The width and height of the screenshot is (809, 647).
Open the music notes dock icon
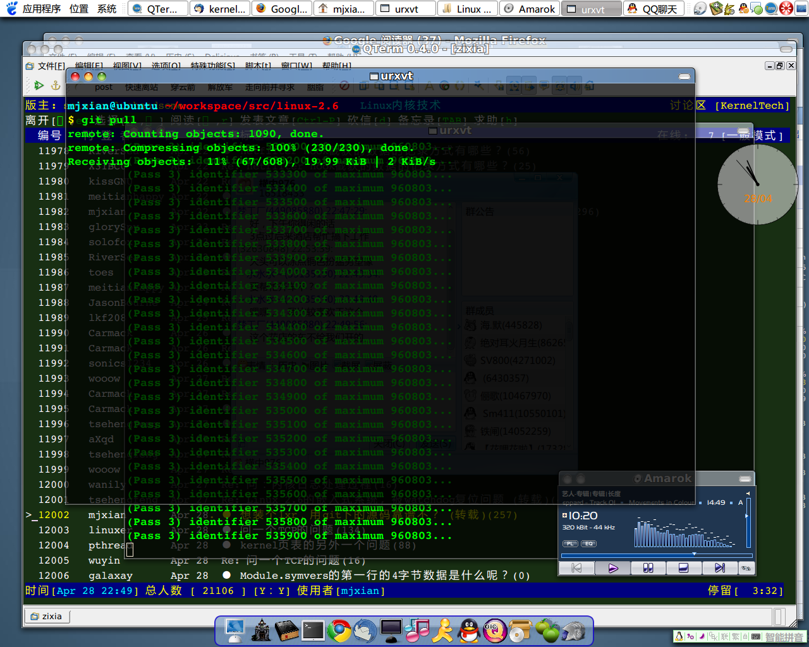(x=417, y=631)
